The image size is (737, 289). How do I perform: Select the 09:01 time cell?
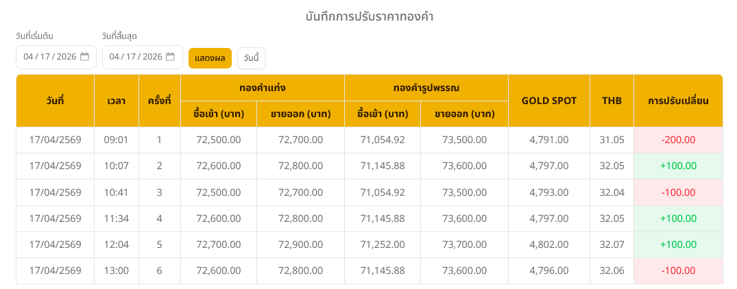click(x=117, y=140)
